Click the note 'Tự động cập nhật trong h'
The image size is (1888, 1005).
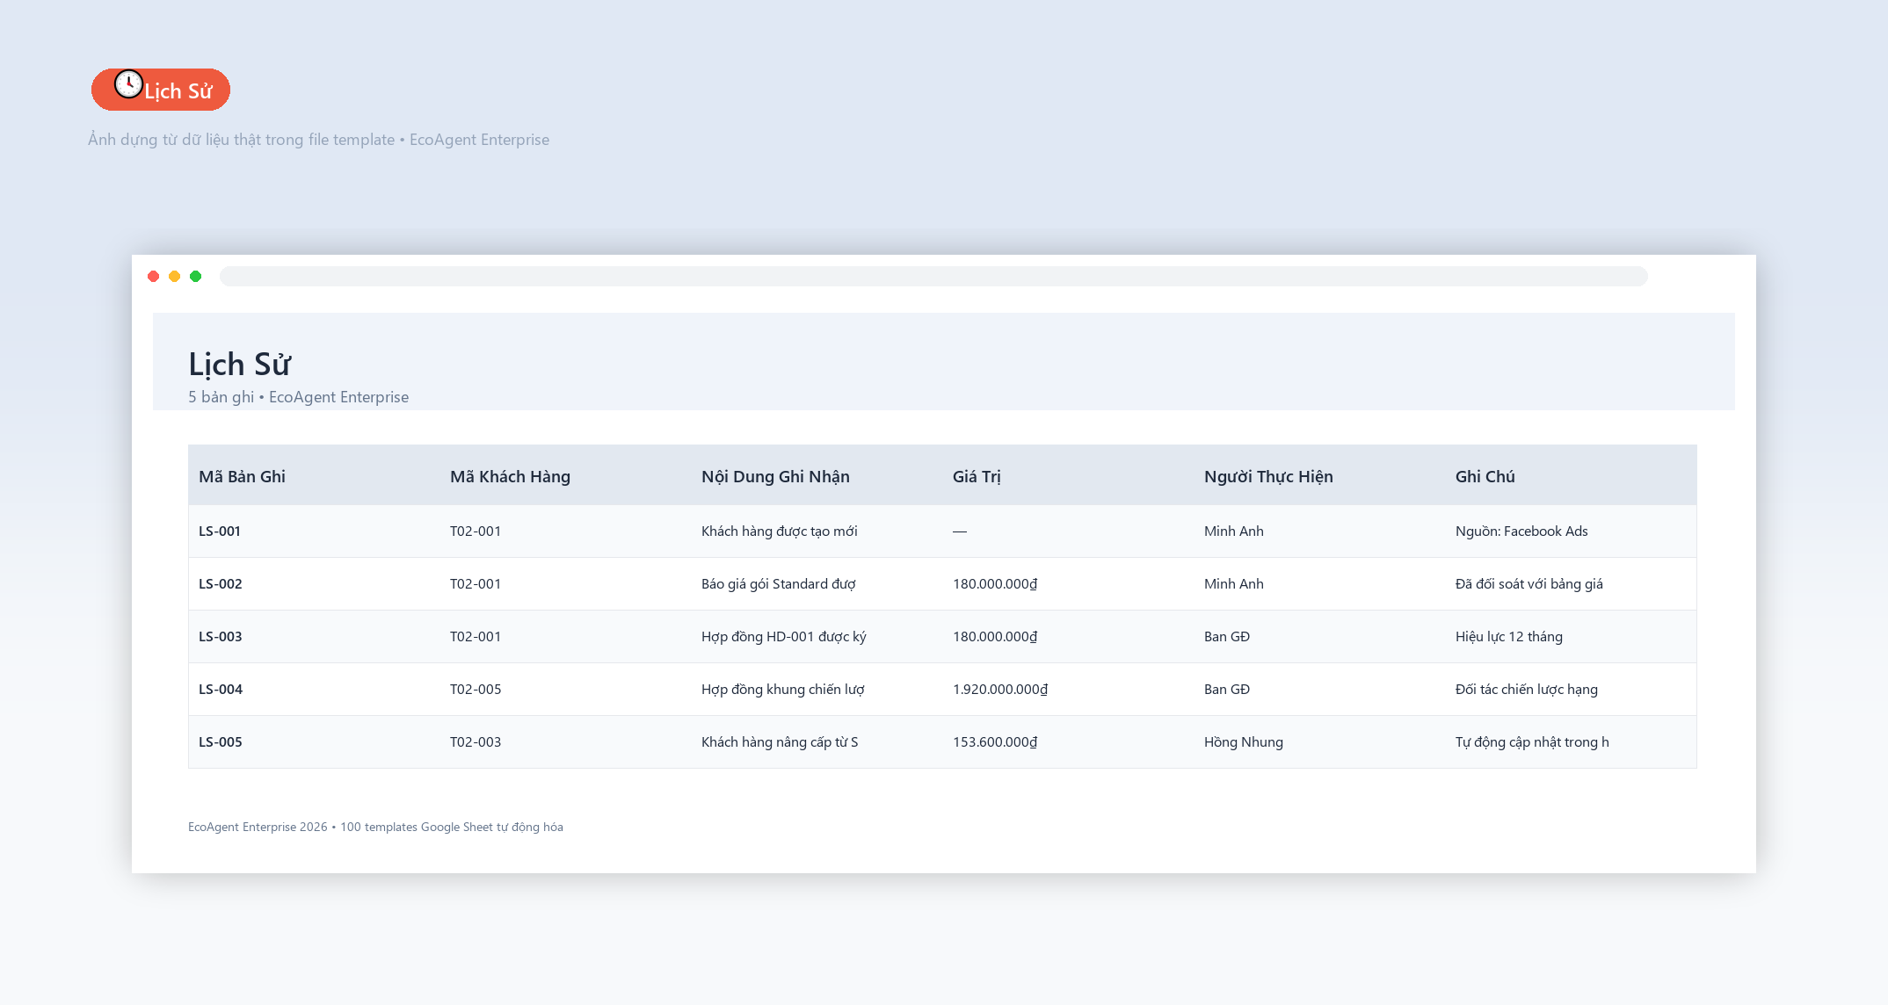coord(1532,741)
